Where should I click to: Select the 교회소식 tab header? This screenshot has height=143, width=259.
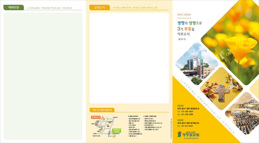pos(99,8)
